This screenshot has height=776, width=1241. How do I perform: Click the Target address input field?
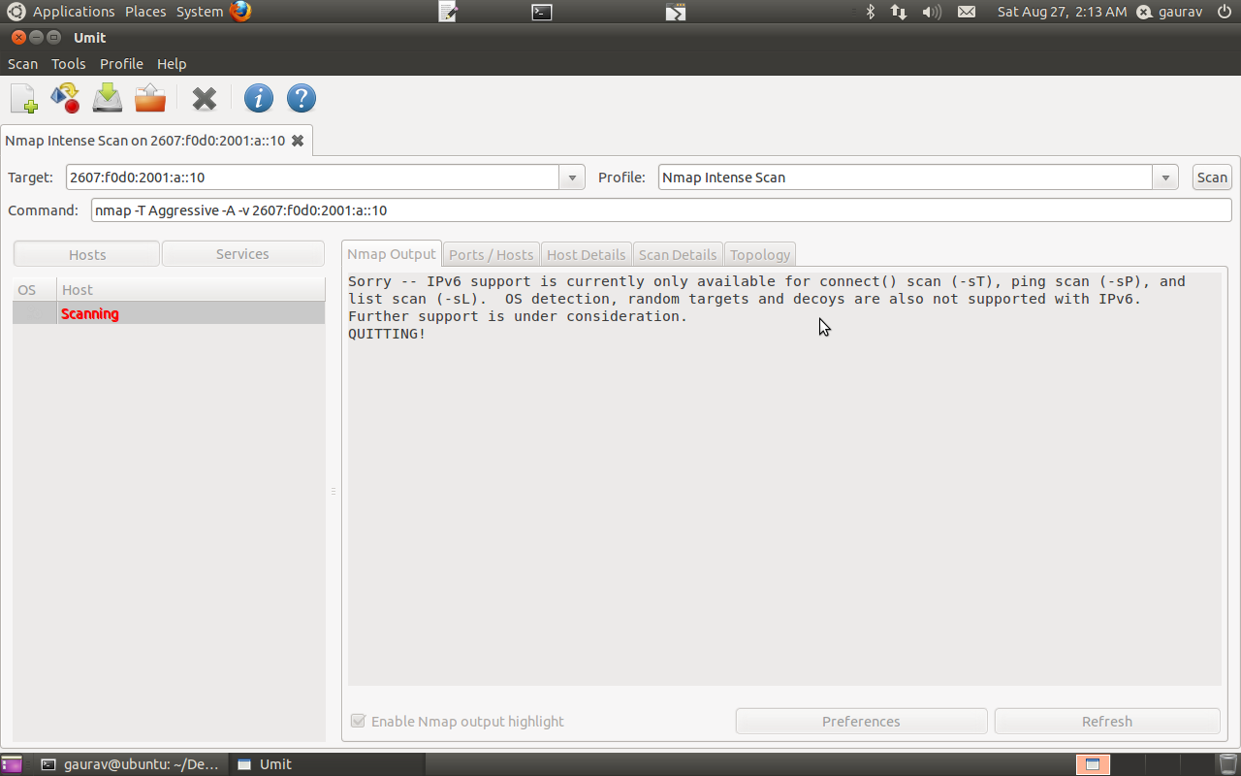pyautogui.click(x=313, y=178)
